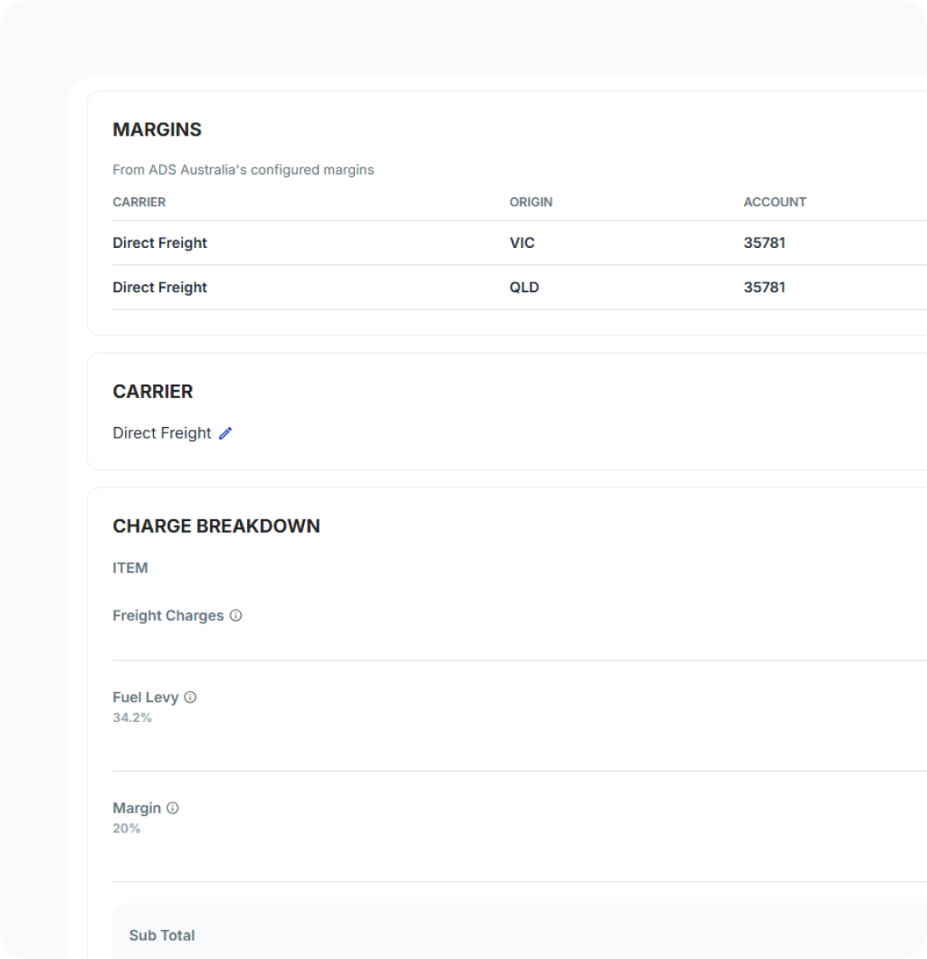The width and height of the screenshot is (927, 959).
Task: Select account 35781 in the VIC row
Action: click(764, 242)
